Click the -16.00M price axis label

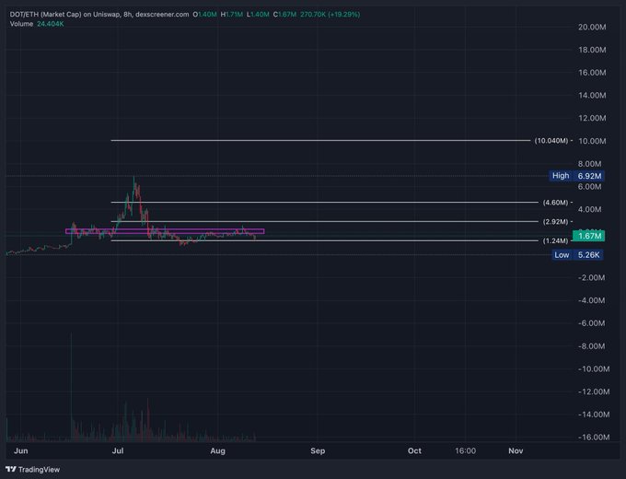(x=594, y=437)
